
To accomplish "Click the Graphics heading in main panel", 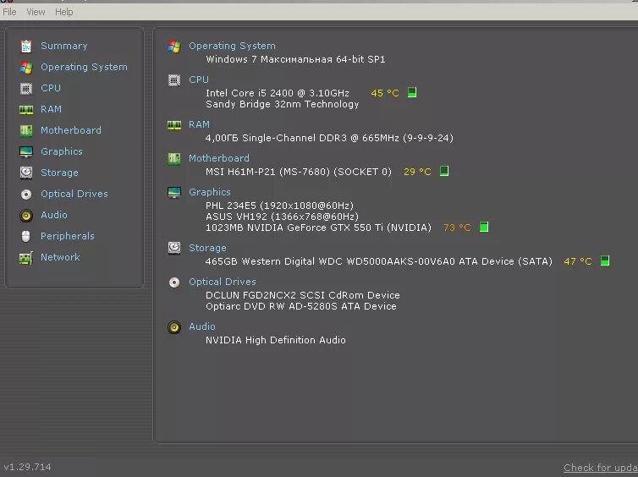I will click(x=210, y=192).
